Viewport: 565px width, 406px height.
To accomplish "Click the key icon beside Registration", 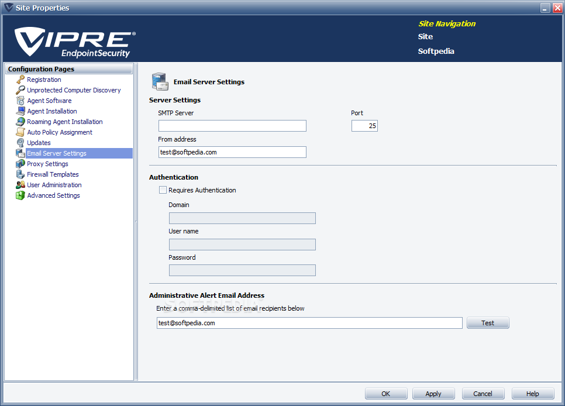I will pos(20,80).
